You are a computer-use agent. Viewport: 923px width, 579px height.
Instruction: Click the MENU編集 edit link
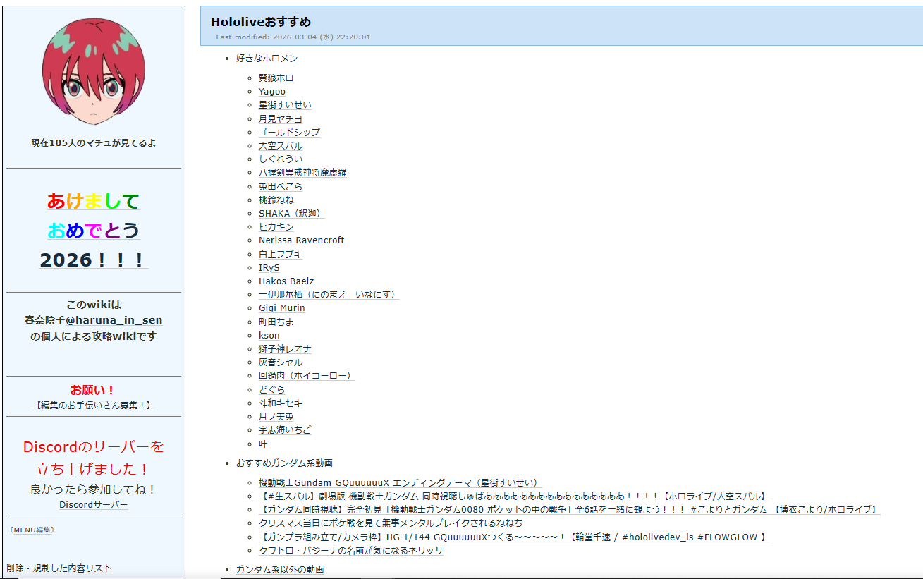[x=32, y=530]
